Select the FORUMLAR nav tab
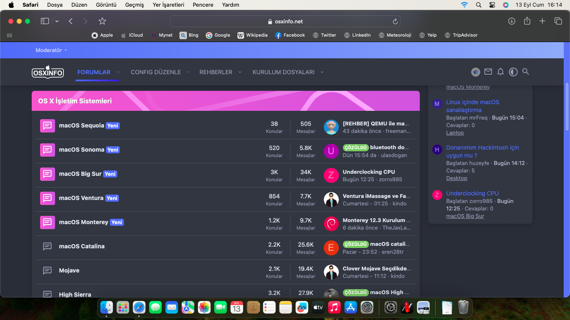The image size is (570, 320). tap(94, 72)
